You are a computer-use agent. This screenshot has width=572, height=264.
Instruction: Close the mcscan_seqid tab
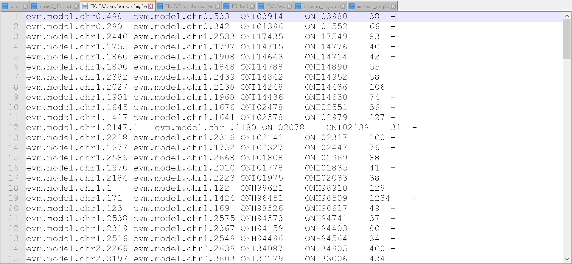tap(394, 6)
